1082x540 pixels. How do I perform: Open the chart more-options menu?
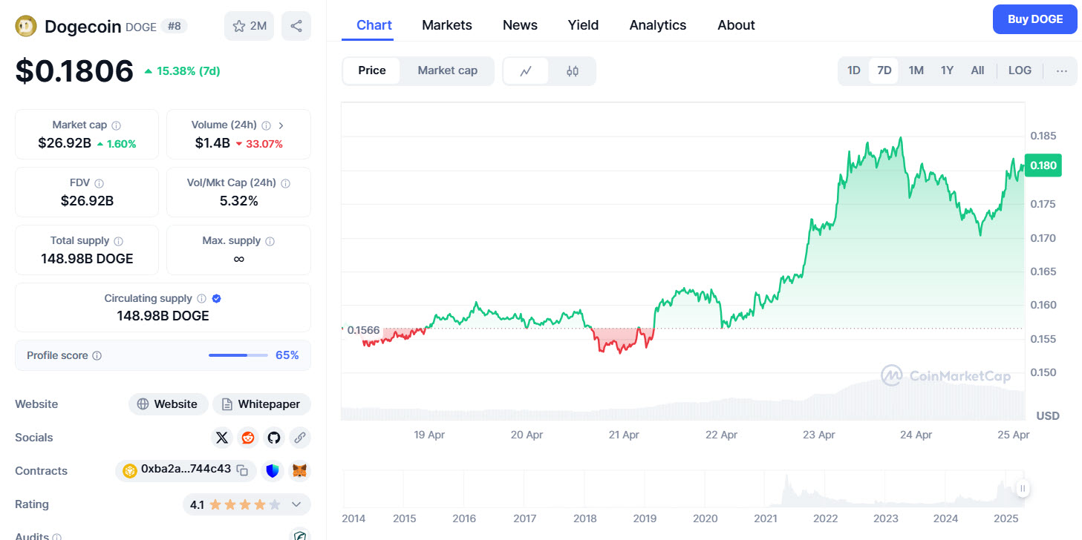[1061, 70]
